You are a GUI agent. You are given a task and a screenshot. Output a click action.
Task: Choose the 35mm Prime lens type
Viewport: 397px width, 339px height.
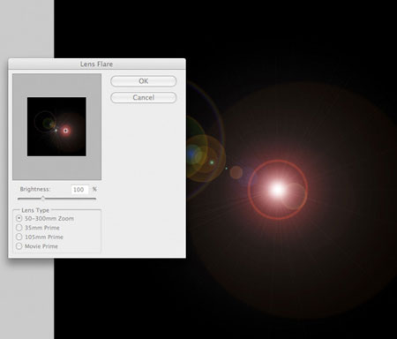pos(19,228)
